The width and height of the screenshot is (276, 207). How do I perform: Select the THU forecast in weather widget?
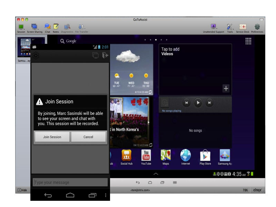(x=146, y=80)
